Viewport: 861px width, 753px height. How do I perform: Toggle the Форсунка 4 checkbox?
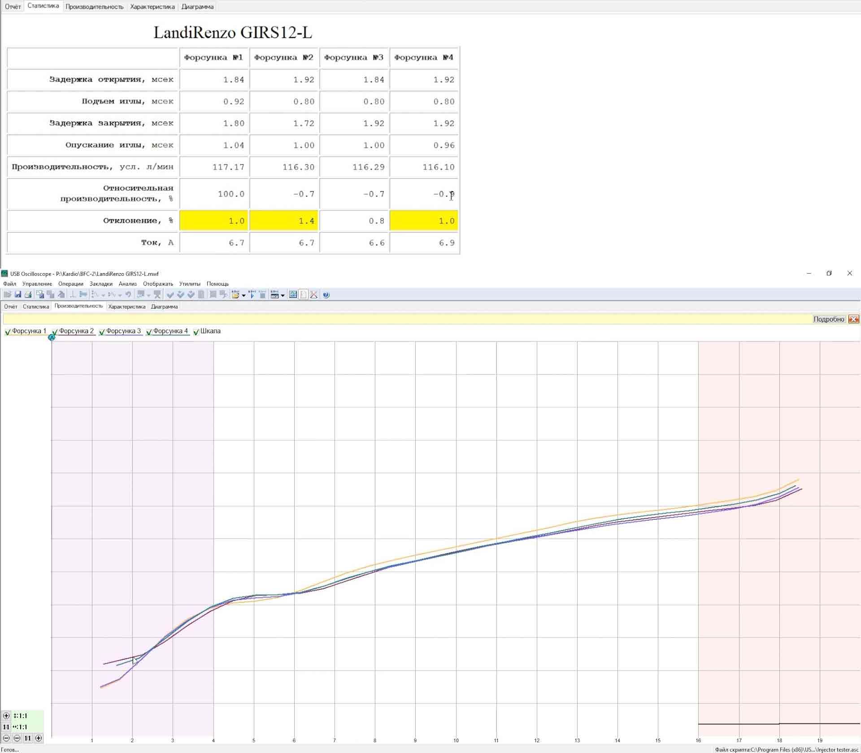click(149, 332)
